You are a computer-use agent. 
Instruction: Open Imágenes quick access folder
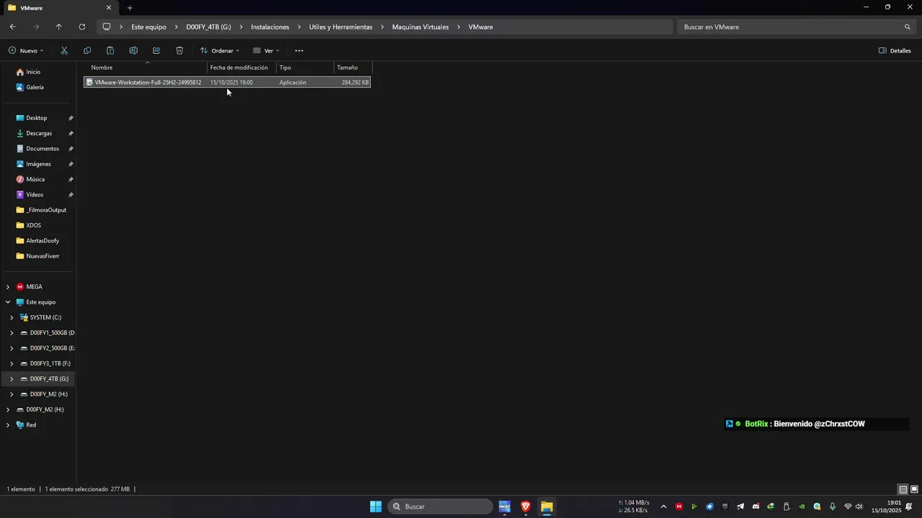pyautogui.click(x=38, y=164)
